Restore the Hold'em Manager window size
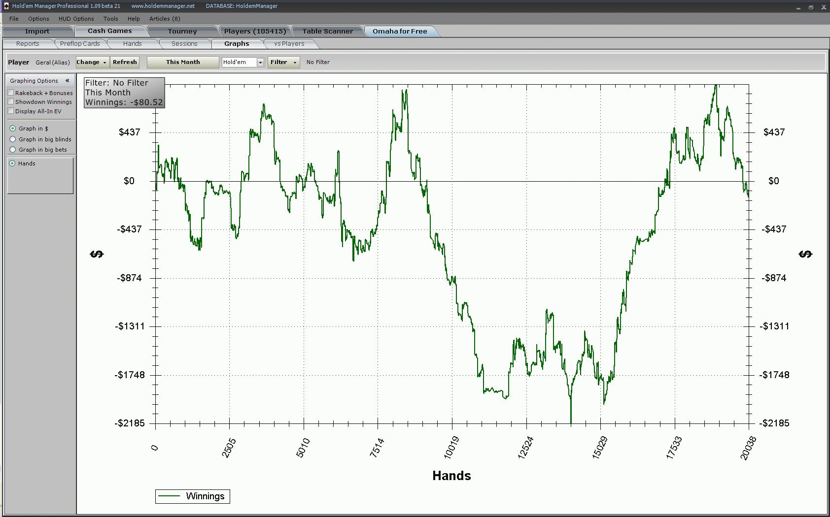The height and width of the screenshot is (517, 830). tap(811, 7)
